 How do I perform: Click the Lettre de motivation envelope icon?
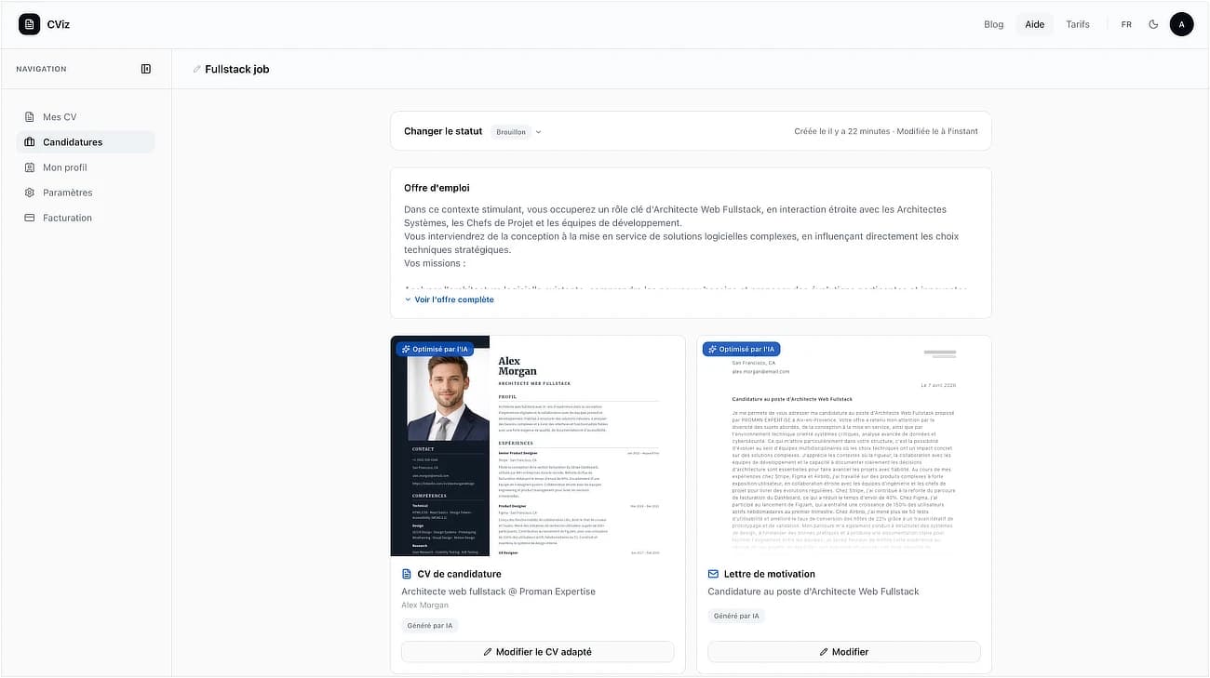(713, 574)
